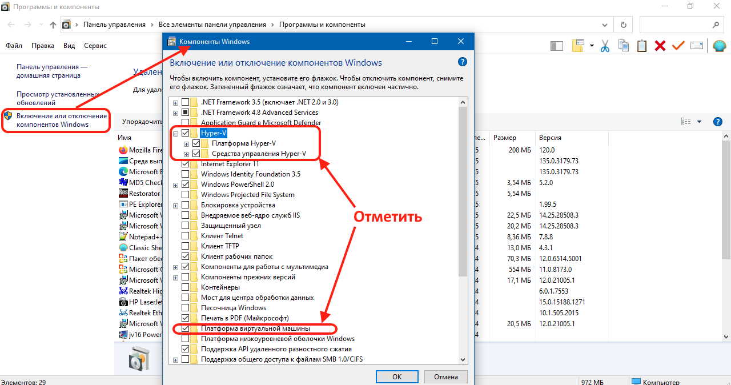Click the Отмена button
This screenshot has width=731, height=385.
[x=446, y=376]
